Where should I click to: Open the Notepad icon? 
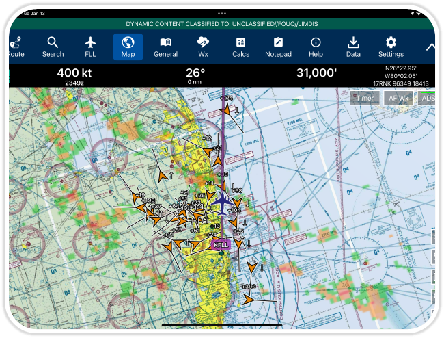pos(278,47)
